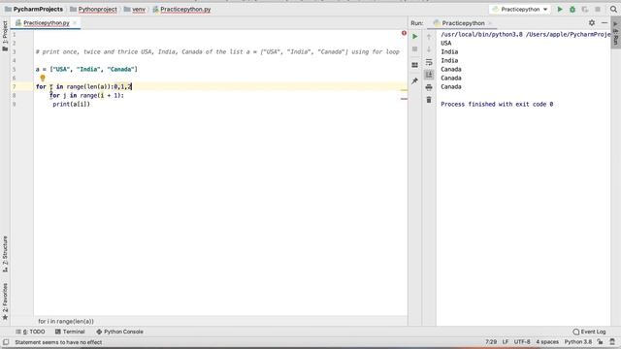Viewport: 621px width, 349px height.
Task: Click the Stop icon in the top toolbar
Action: (598, 9)
